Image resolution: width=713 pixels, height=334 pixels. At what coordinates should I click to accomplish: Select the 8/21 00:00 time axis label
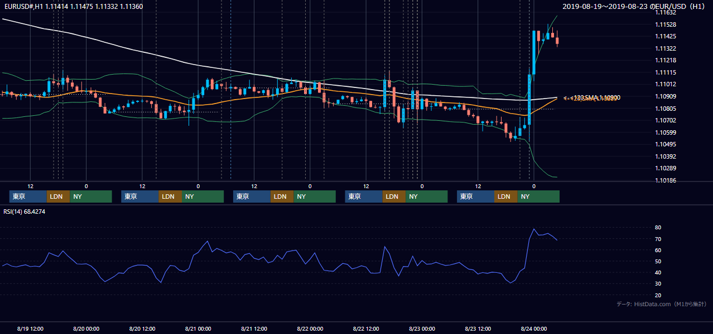pos(198,329)
